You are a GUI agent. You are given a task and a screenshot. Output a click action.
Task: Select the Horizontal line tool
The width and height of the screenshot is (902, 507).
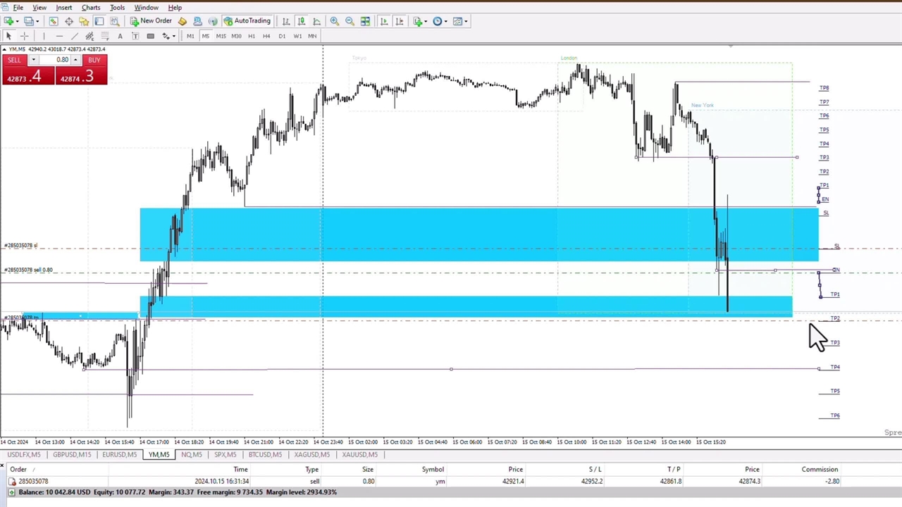(x=58, y=36)
